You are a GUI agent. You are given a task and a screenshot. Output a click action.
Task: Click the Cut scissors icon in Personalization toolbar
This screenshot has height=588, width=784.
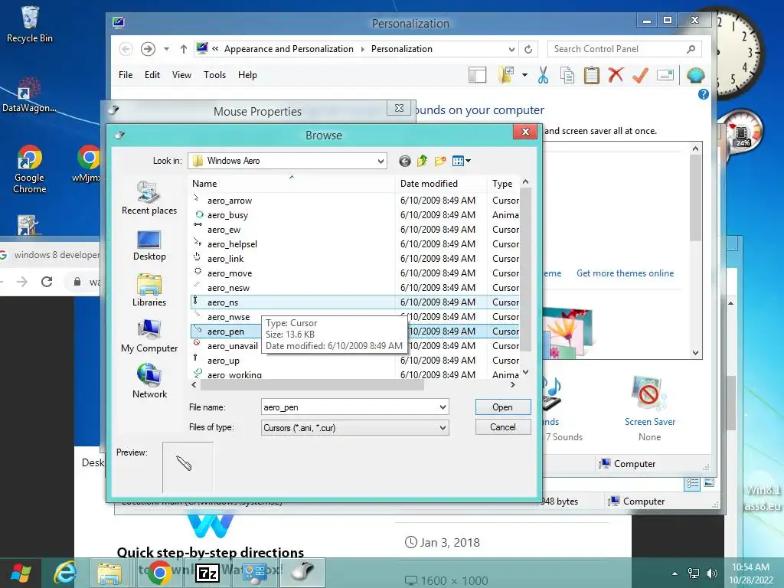(543, 75)
